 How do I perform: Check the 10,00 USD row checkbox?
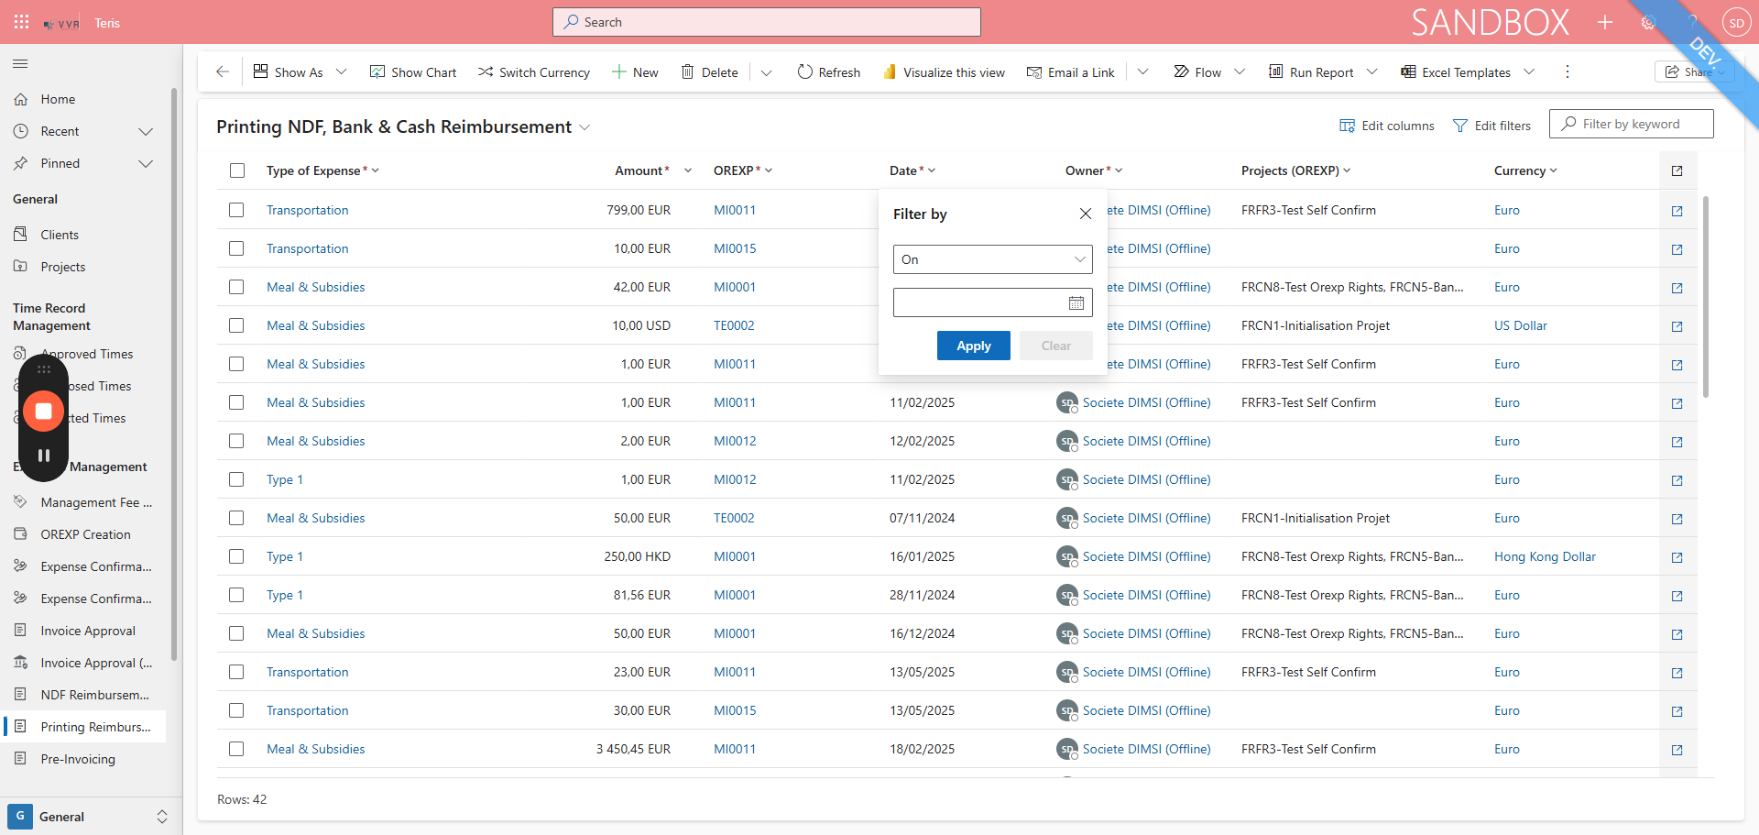coord(236,325)
